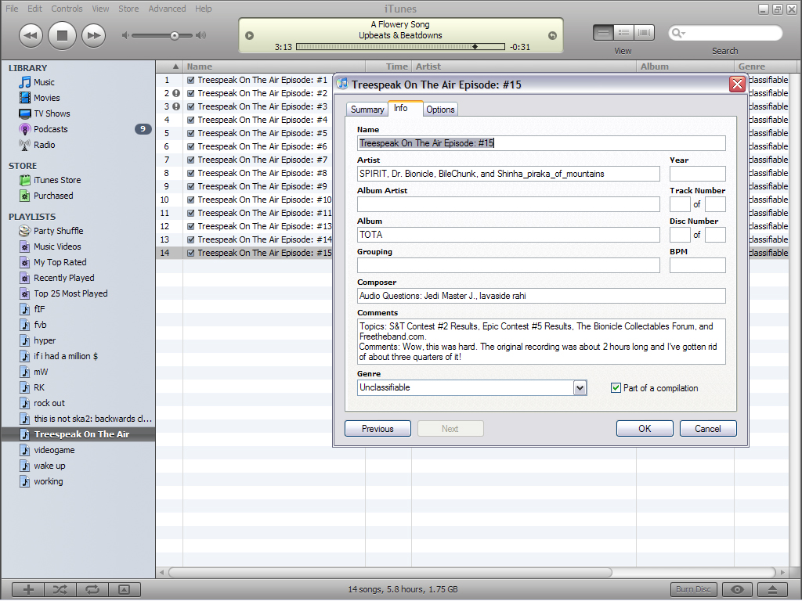Go to the iTunes Store
Viewport: 802px width, 601px height.
coord(56,180)
